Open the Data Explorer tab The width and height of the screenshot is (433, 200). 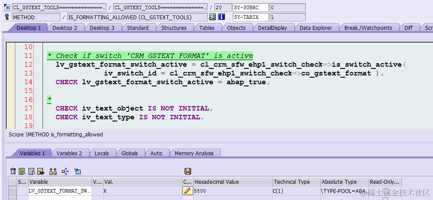[x=316, y=28]
